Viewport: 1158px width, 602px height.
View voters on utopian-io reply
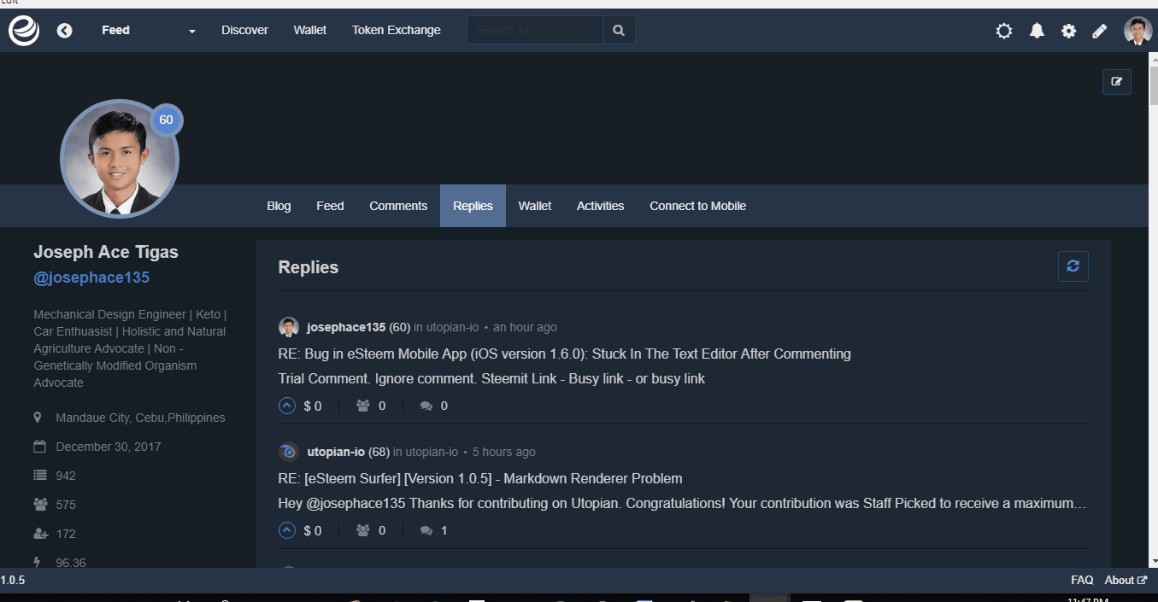tap(371, 530)
